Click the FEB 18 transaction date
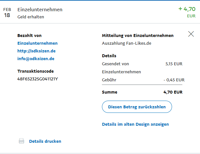200x154 pixels. point(7,13)
